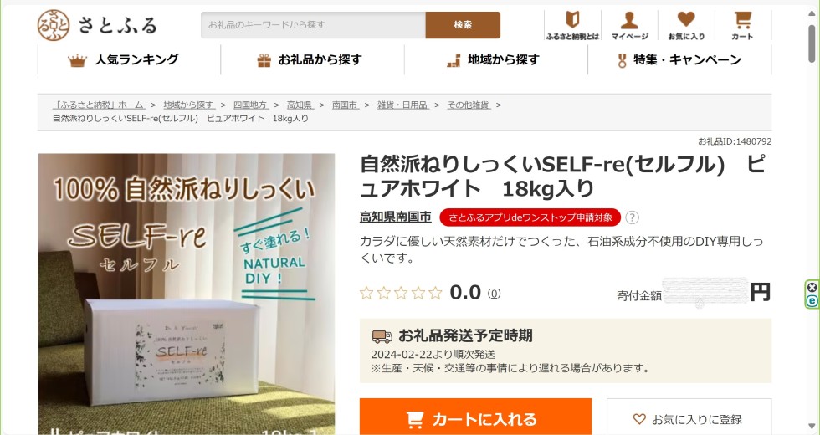
Task: Click the 検索 search button
Action: pyautogui.click(x=463, y=24)
